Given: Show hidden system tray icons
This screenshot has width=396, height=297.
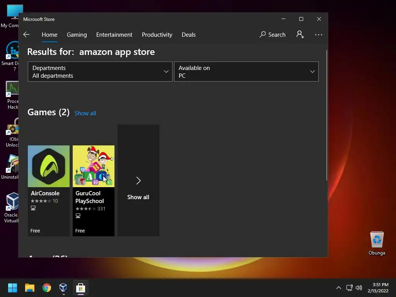Looking at the screenshot, I should pyautogui.click(x=339, y=288).
